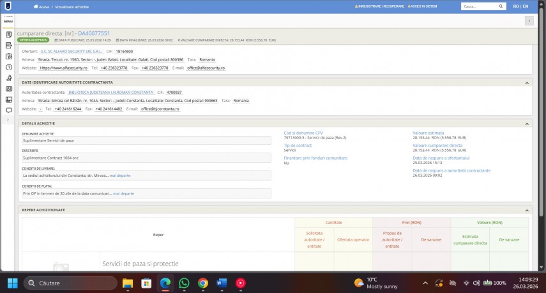Click the search magnifier icon in header
Screen dimensions: 546x293
tap(501, 6)
